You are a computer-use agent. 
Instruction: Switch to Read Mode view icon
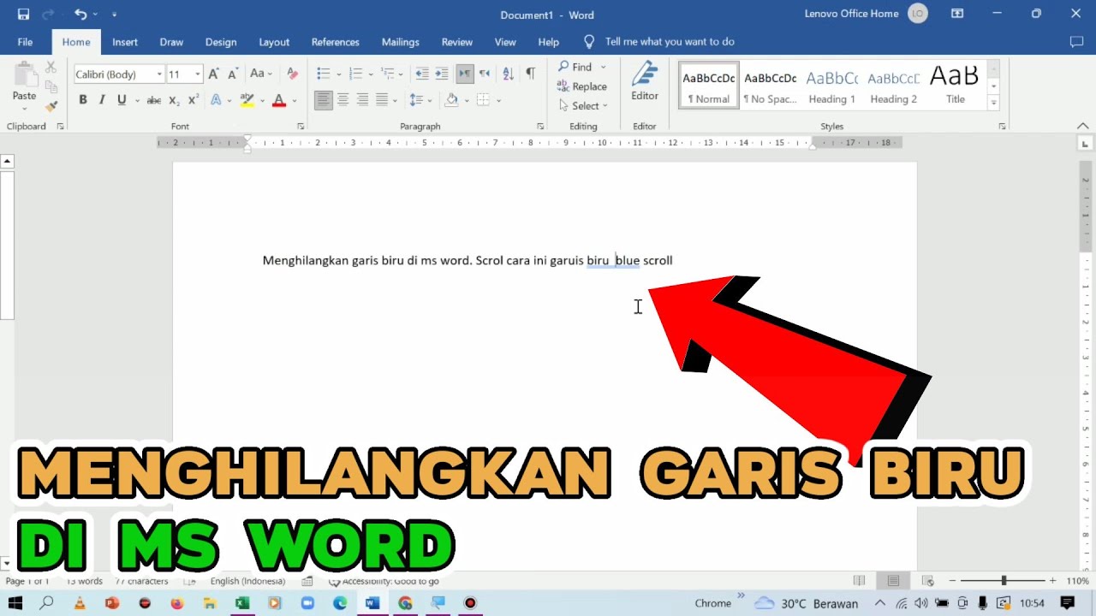click(860, 581)
